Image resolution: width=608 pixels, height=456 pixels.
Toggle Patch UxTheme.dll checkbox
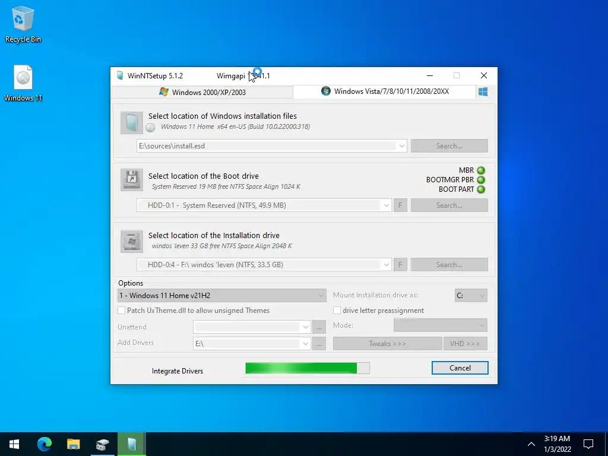(121, 310)
